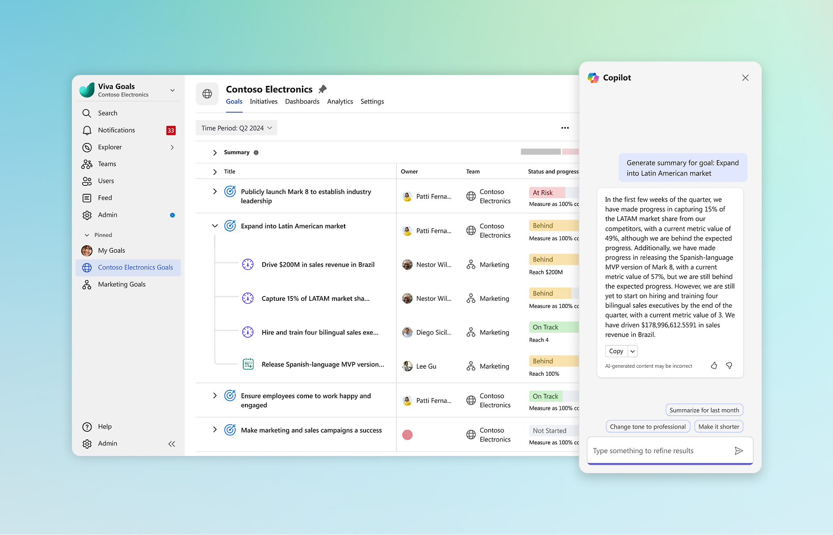Open Explorer compass icon
833x535 pixels.
click(x=87, y=147)
